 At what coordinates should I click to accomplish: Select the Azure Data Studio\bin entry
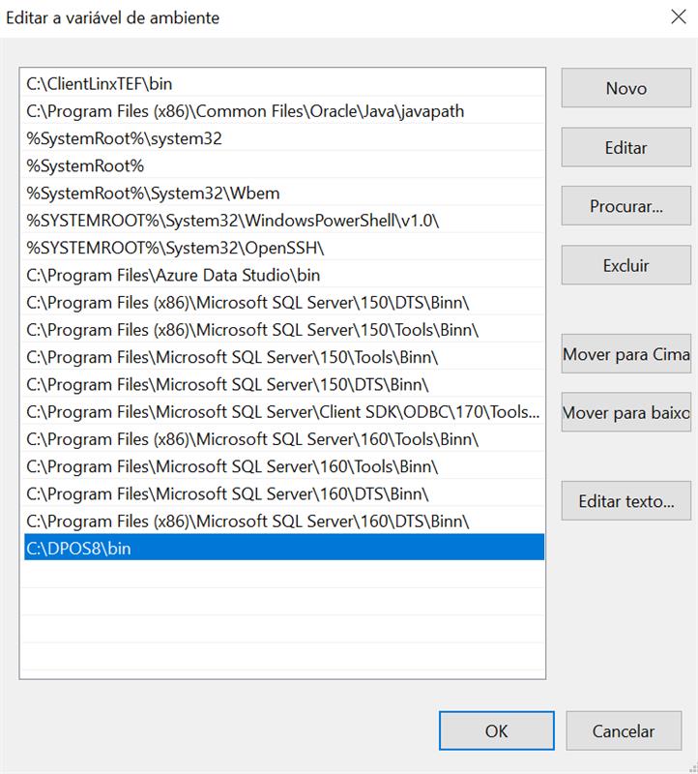[x=173, y=275]
